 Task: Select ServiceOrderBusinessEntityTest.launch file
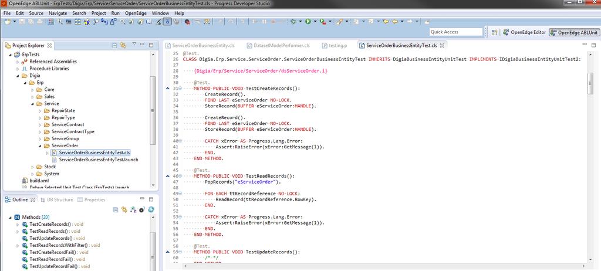pos(99,160)
